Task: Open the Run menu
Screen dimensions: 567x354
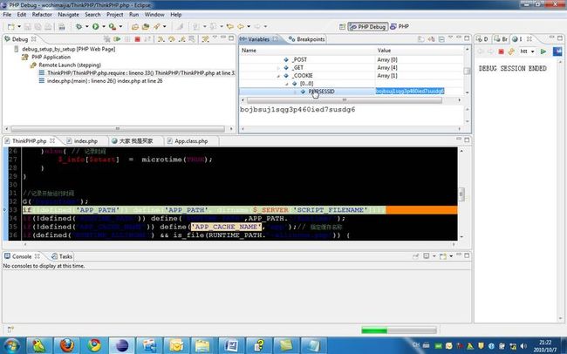Action: [133, 15]
